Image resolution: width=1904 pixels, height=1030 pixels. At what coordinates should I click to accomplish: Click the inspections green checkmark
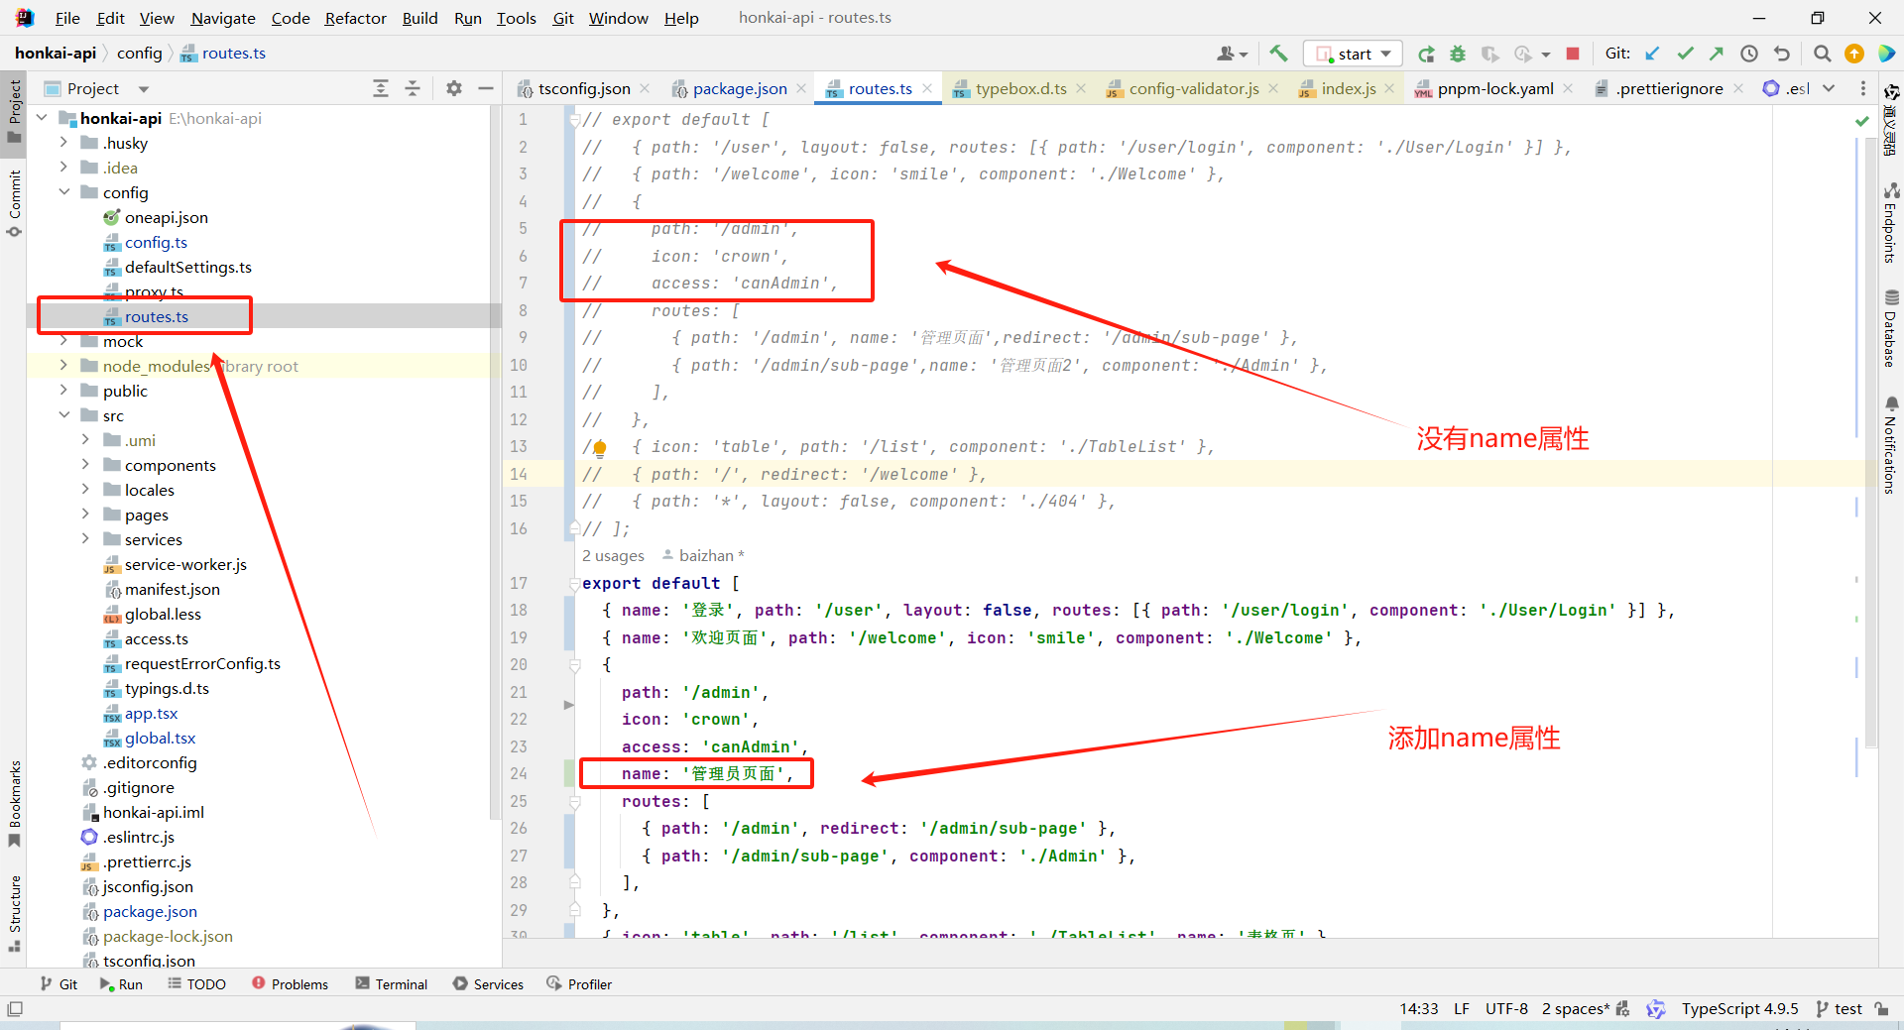coord(1862,121)
